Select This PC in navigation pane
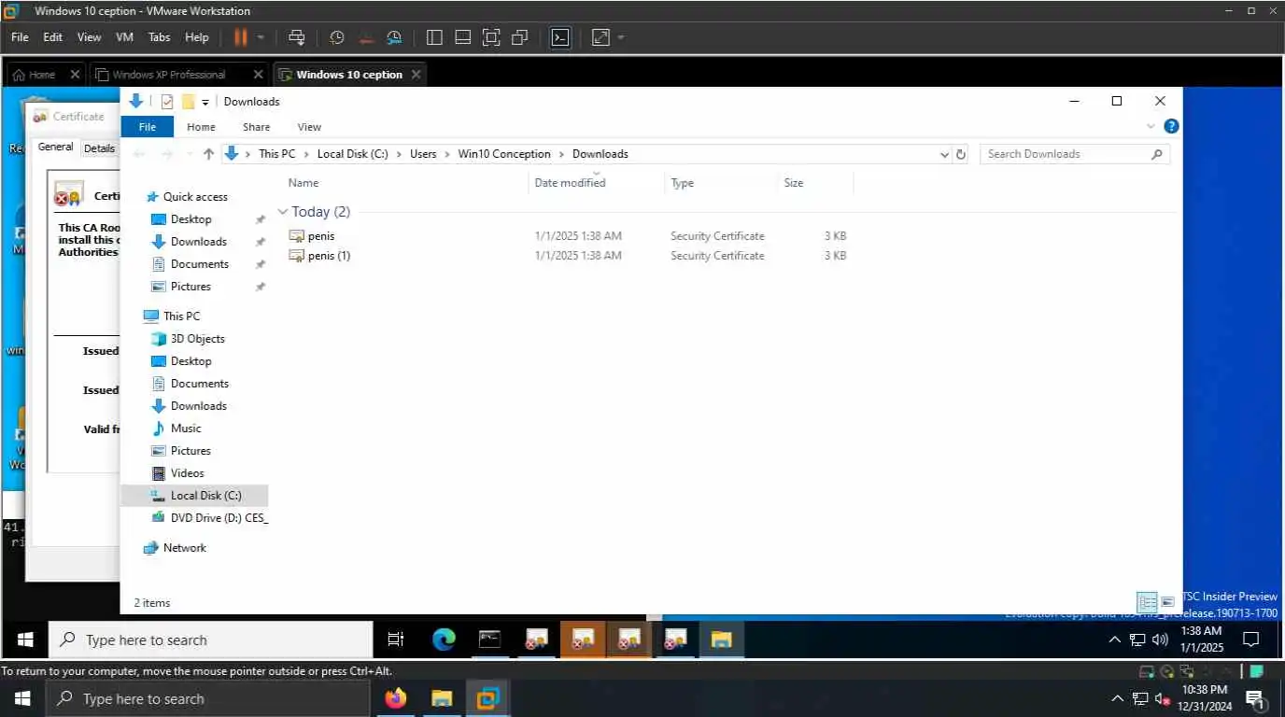Viewport: 1285px width, 717px height. (181, 316)
